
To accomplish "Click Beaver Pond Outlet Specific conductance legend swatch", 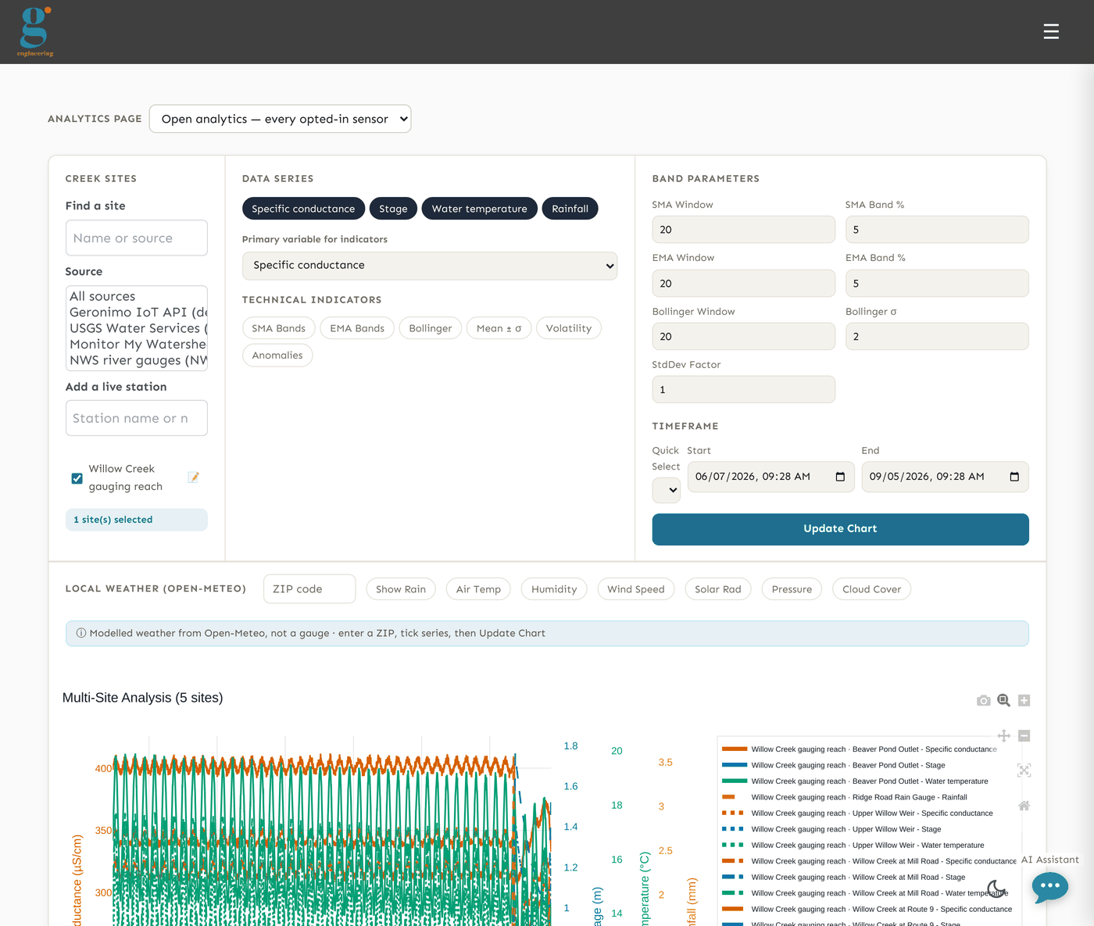I will pos(735,749).
